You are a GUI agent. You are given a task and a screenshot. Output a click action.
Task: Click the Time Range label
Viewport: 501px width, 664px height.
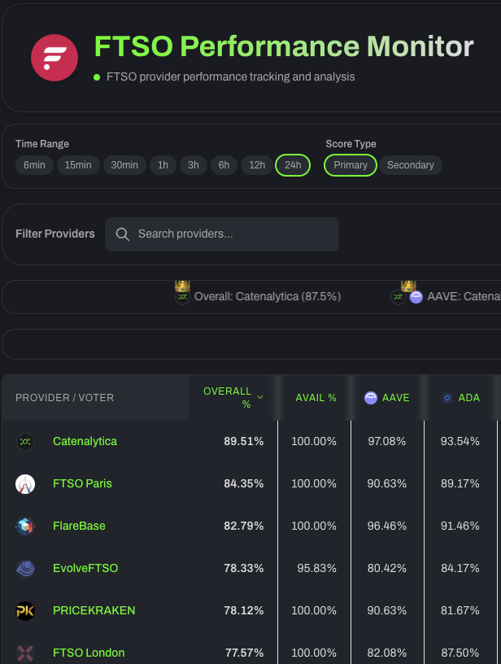click(42, 144)
